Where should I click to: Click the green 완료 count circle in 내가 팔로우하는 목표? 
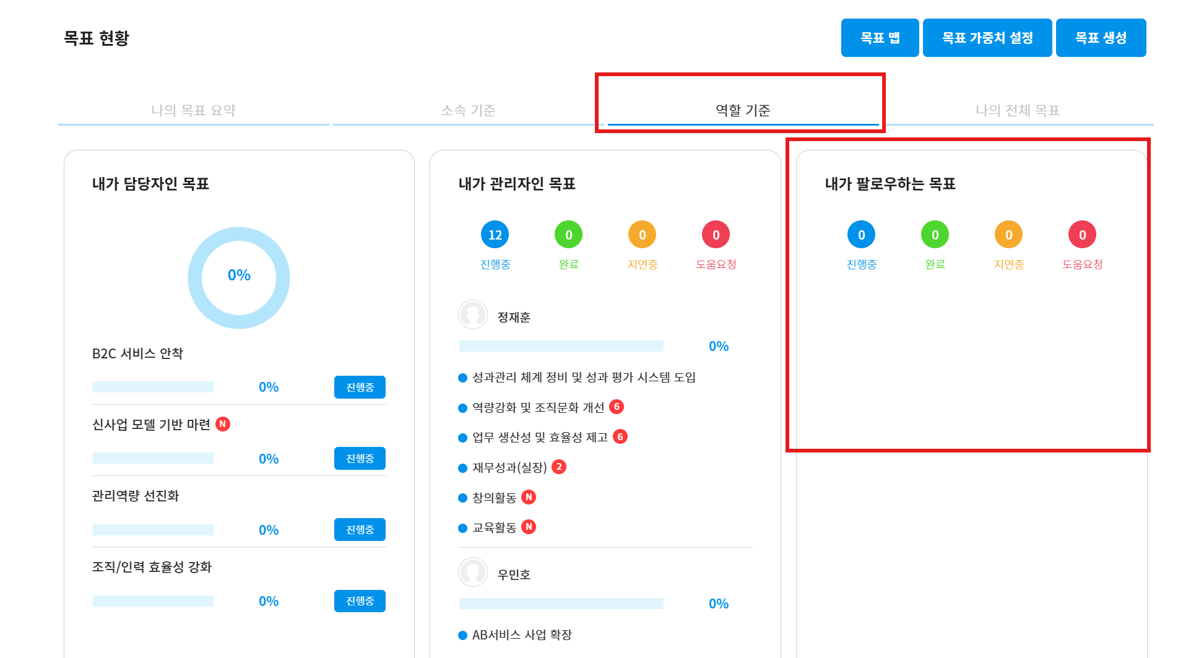(x=935, y=235)
